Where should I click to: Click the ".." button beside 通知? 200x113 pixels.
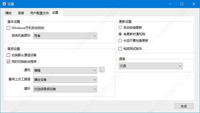(x=102, y=70)
